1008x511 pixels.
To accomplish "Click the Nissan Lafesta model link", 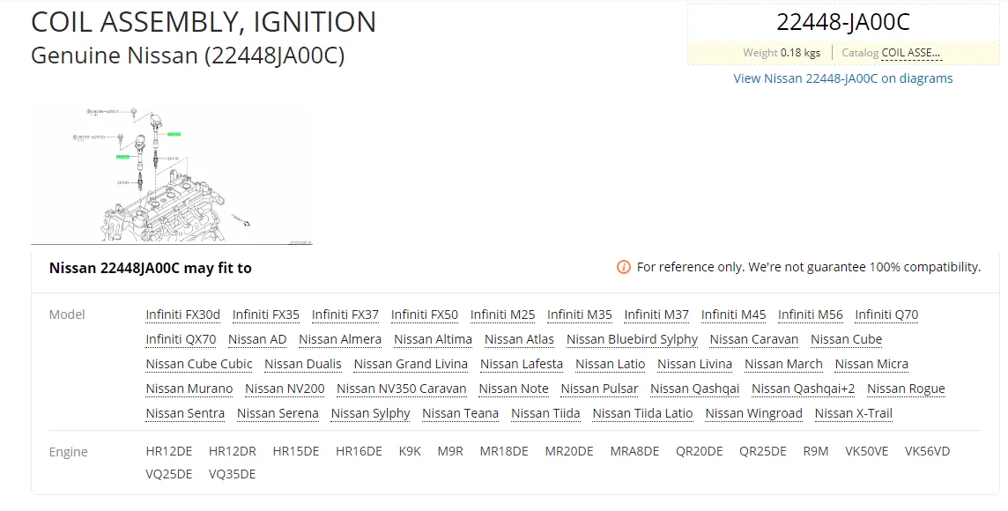I will (x=522, y=365).
